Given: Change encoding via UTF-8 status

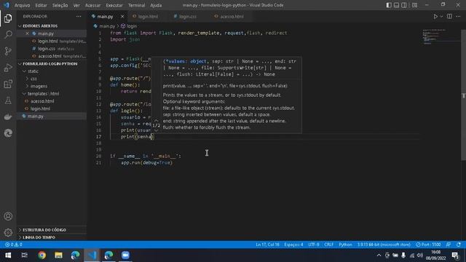Looking at the screenshot, I should [314, 245].
